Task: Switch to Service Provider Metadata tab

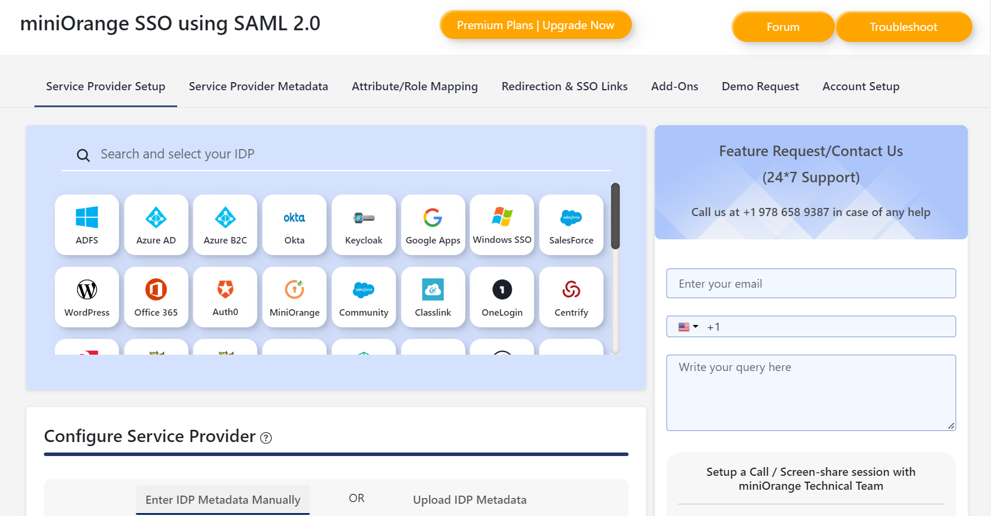Action: [x=258, y=86]
